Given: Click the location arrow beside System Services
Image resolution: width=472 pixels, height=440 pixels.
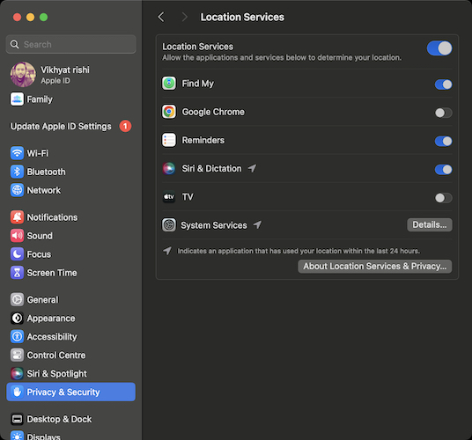Looking at the screenshot, I should (257, 224).
